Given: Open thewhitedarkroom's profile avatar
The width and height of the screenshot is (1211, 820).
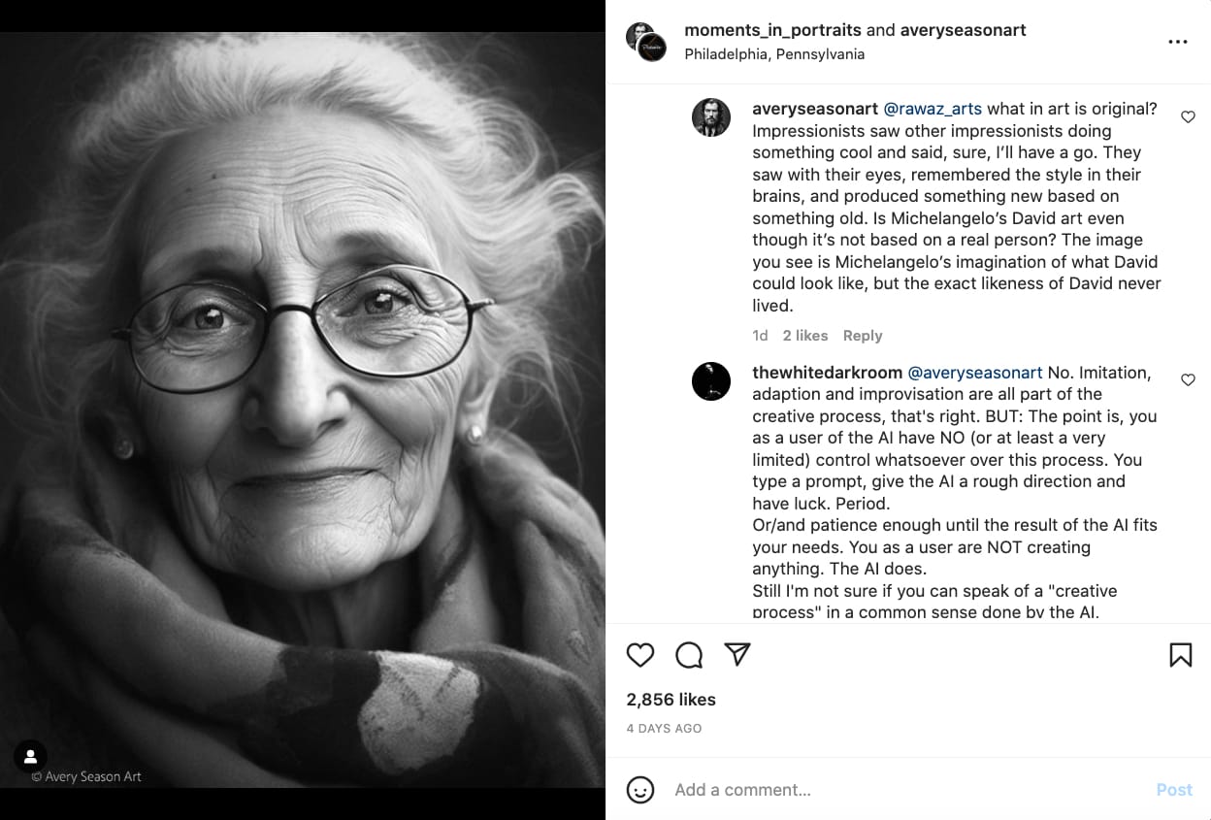Looking at the screenshot, I should point(711,380).
